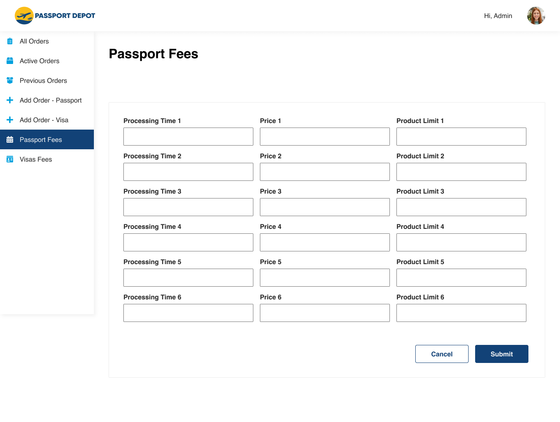Click the Processing Time 6 input field
The height and width of the screenshot is (422, 560).
pos(188,313)
